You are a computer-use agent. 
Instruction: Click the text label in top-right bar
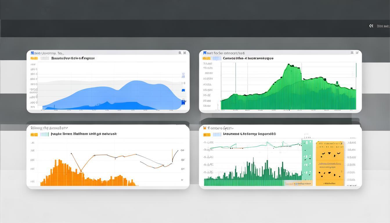383,26
